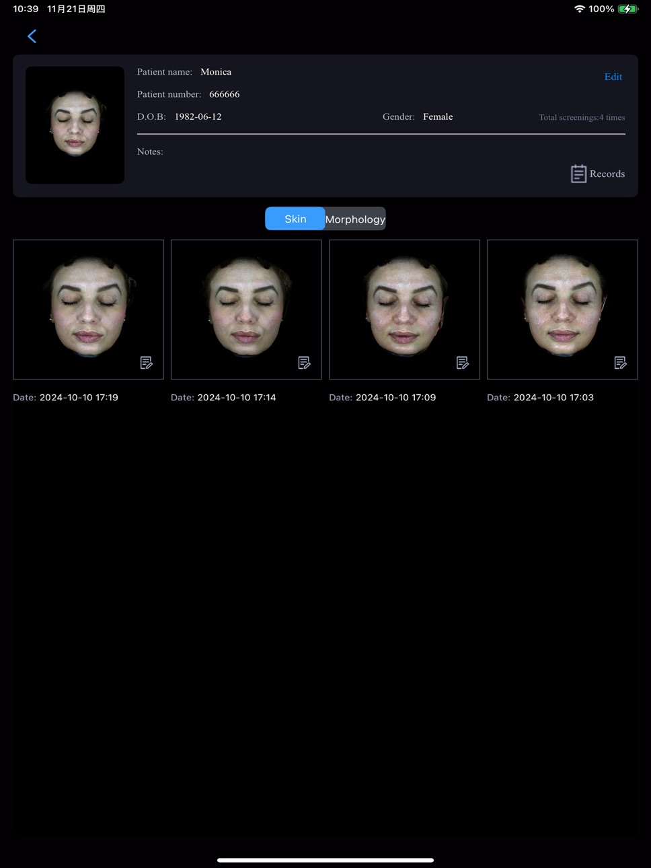
Task: Click the Edit link
Action: [613, 77]
